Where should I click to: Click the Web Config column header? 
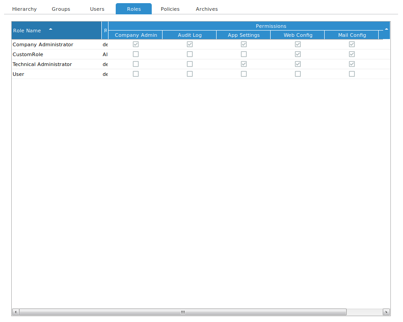pyautogui.click(x=298, y=35)
